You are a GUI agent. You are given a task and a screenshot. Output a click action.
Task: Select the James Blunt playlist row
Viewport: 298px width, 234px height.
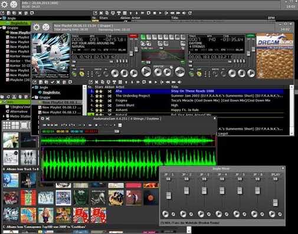[186, 106]
